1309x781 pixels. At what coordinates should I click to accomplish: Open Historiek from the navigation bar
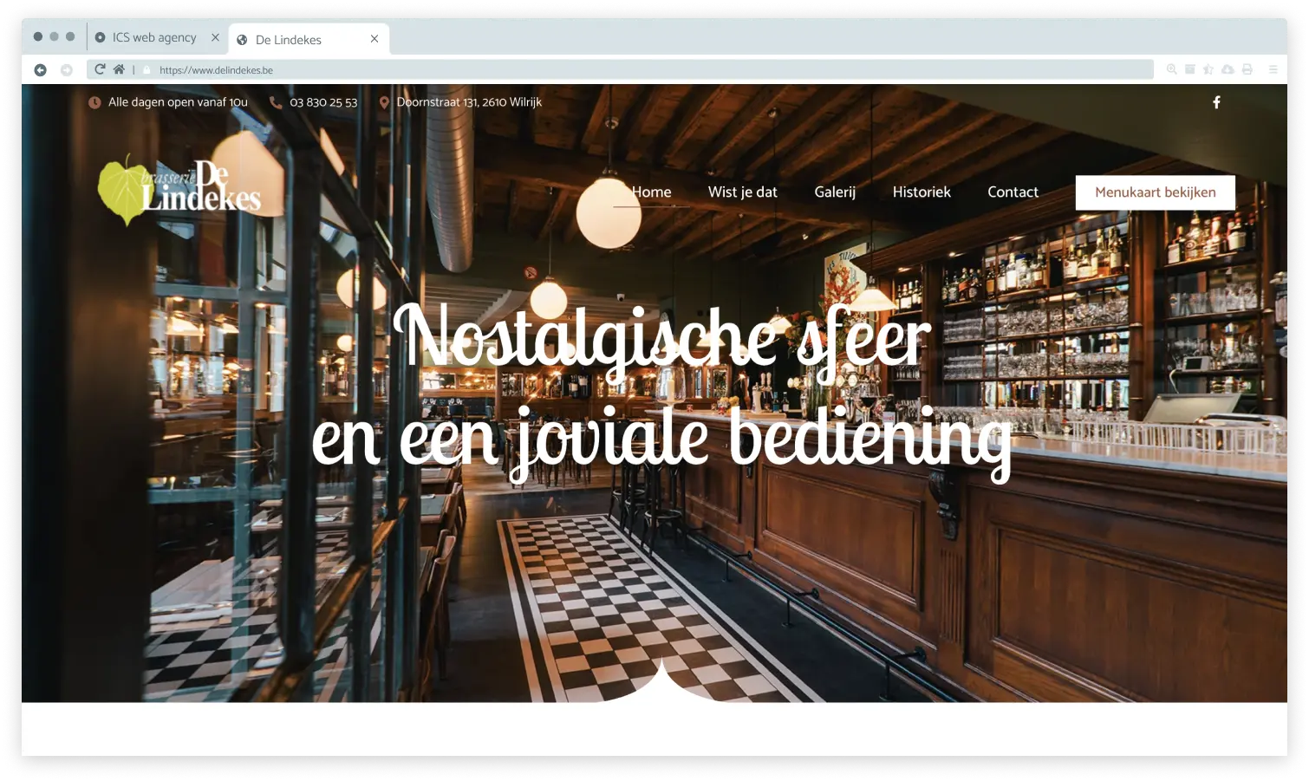(922, 192)
